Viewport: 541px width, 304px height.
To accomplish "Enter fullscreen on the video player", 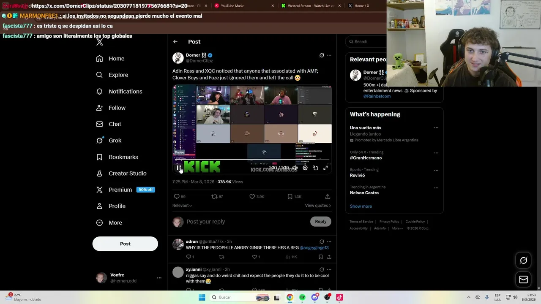I will click(x=325, y=168).
